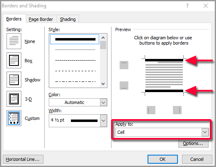The width and height of the screenshot is (216, 167).
Task: Select the None border setting icon
Action: tap(14, 41)
